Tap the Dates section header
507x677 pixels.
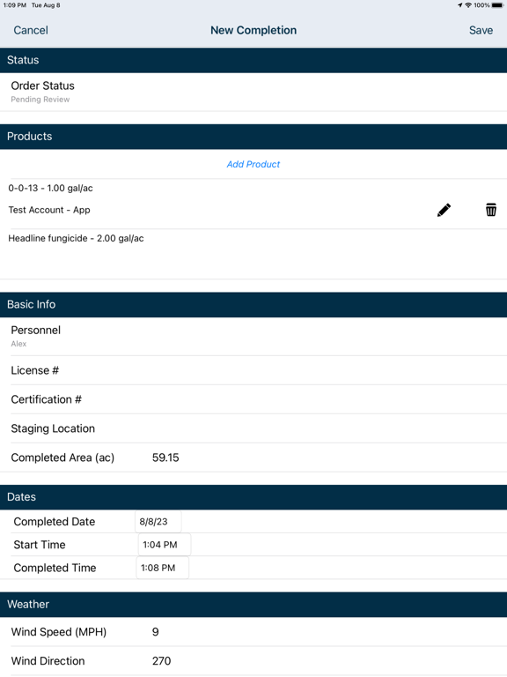pos(253,497)
